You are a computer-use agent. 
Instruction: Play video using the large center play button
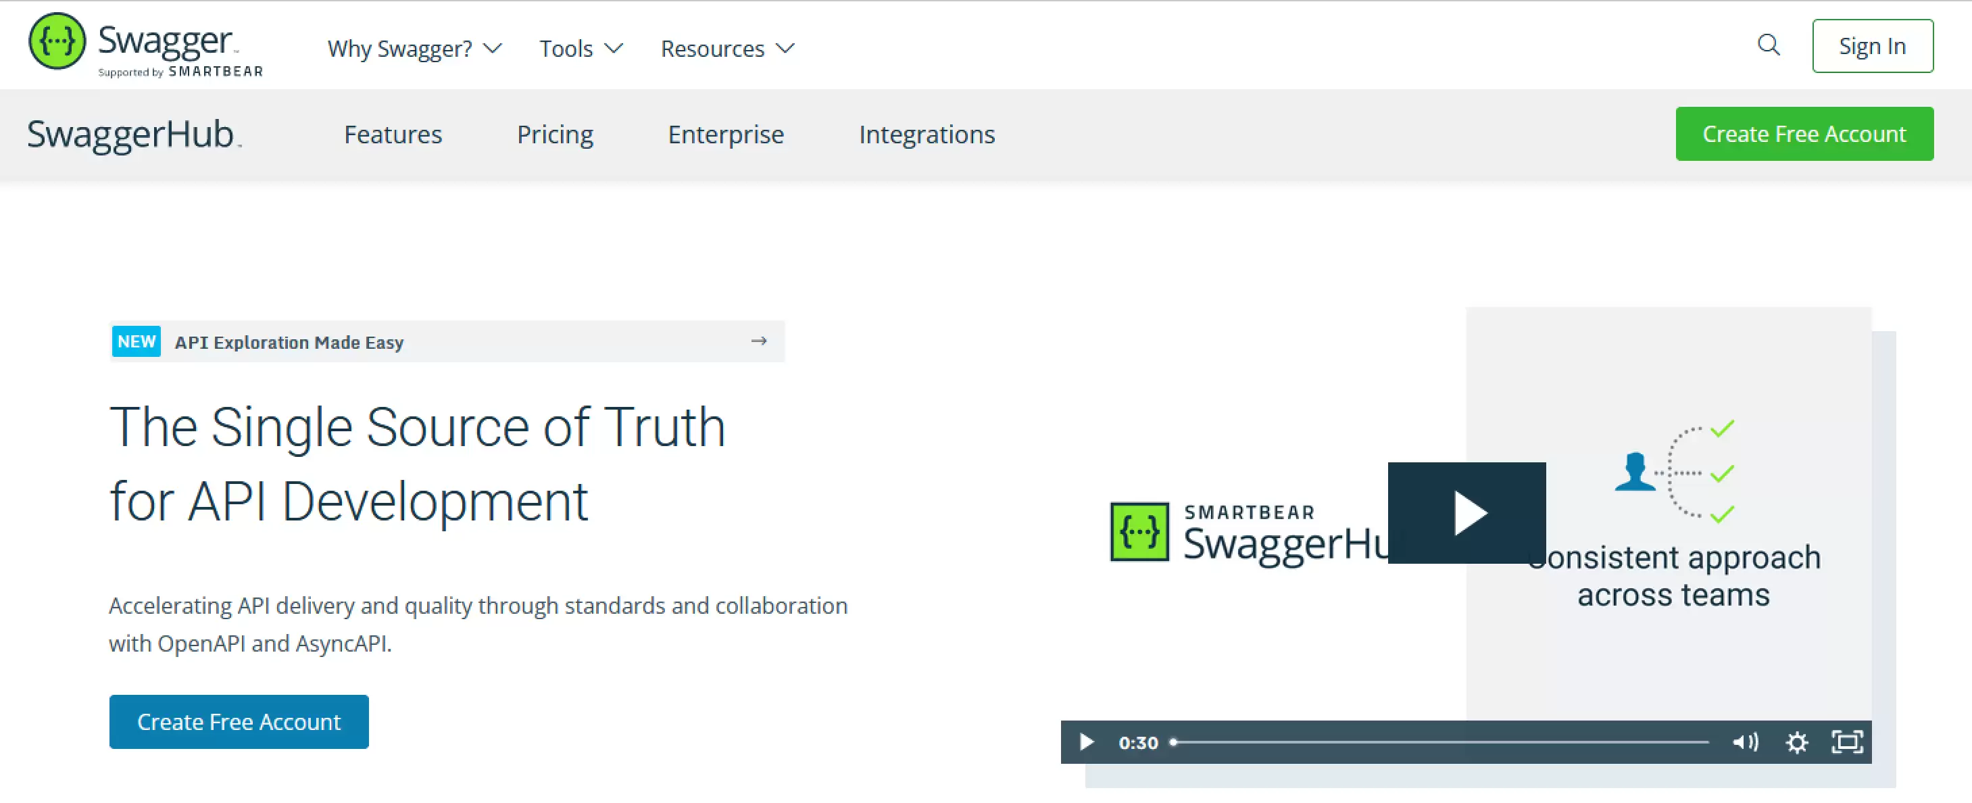coord(1466,513)
